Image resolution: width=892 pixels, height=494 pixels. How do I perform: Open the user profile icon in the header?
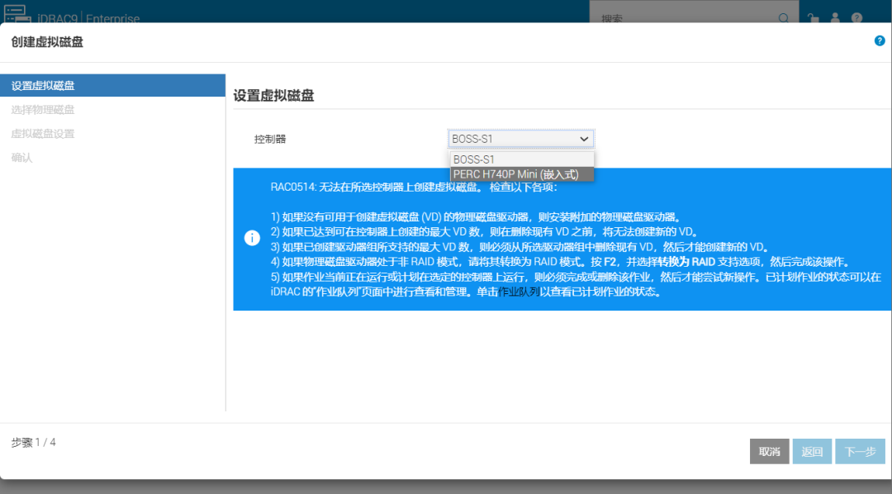[x=835, y=18]
